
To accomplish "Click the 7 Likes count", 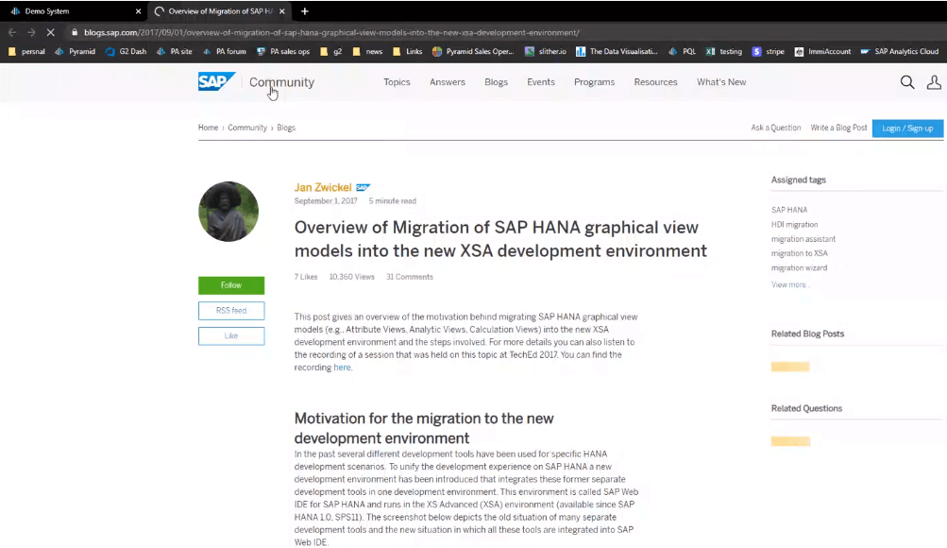I will coord(306,277).
